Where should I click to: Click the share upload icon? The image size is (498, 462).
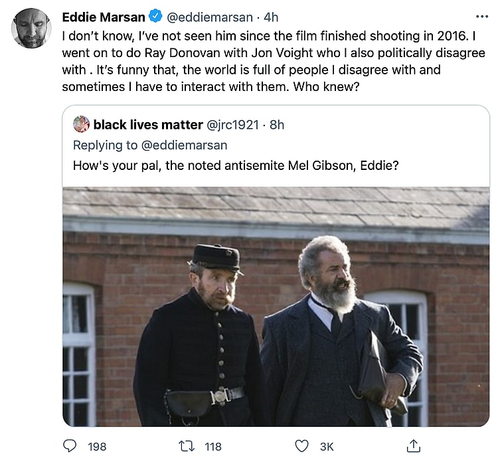click(x=414, y=446)
